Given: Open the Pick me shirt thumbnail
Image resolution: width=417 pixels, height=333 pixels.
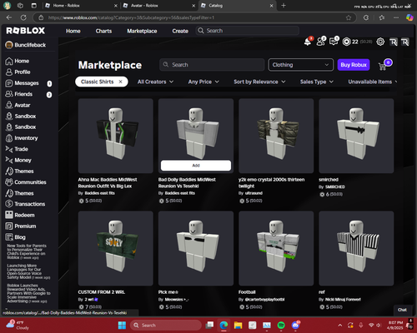Looking at the screenshot, I should pos(196,248).
